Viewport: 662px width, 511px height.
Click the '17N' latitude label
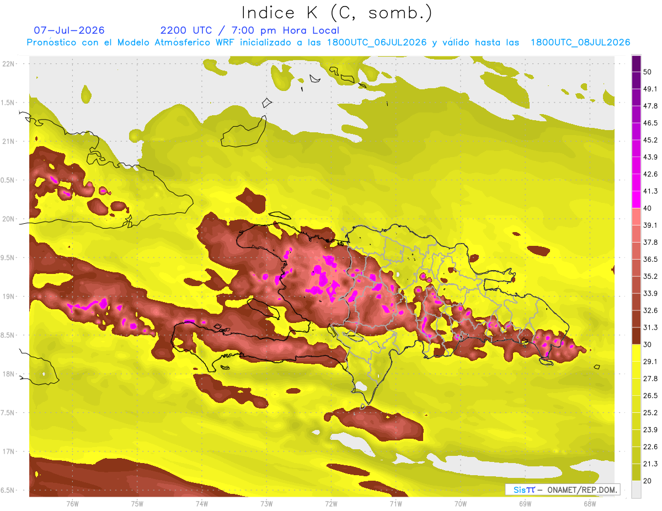click(x=9, y=451)
